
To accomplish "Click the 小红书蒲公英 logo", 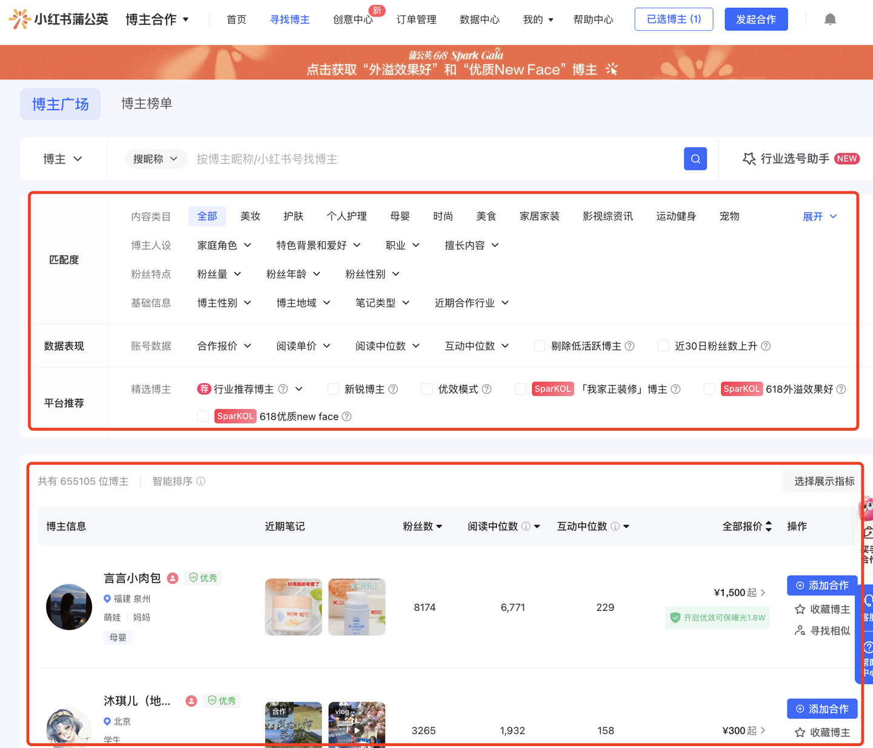I will tap(58, 19).
